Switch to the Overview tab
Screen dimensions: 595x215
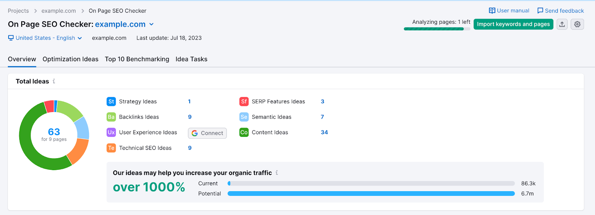(22, 59)
